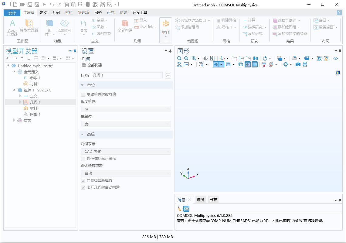Click the 标签 text field
Viewport: 346px width, 243px height.
[x=127, y=75]
